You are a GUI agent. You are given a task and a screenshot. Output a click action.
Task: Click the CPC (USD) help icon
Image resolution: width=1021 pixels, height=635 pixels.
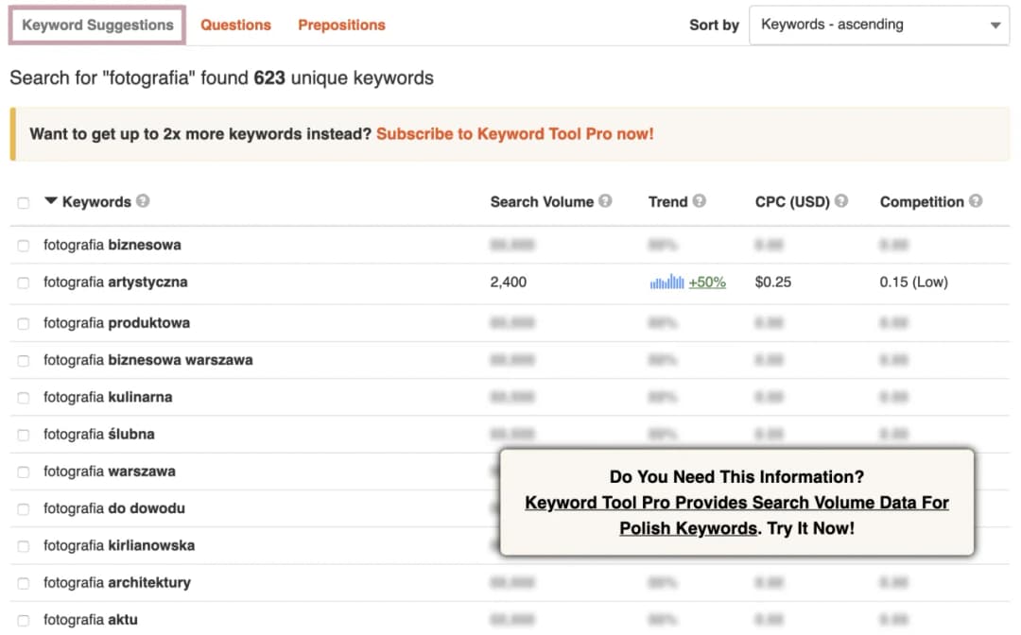pos(841,201)
